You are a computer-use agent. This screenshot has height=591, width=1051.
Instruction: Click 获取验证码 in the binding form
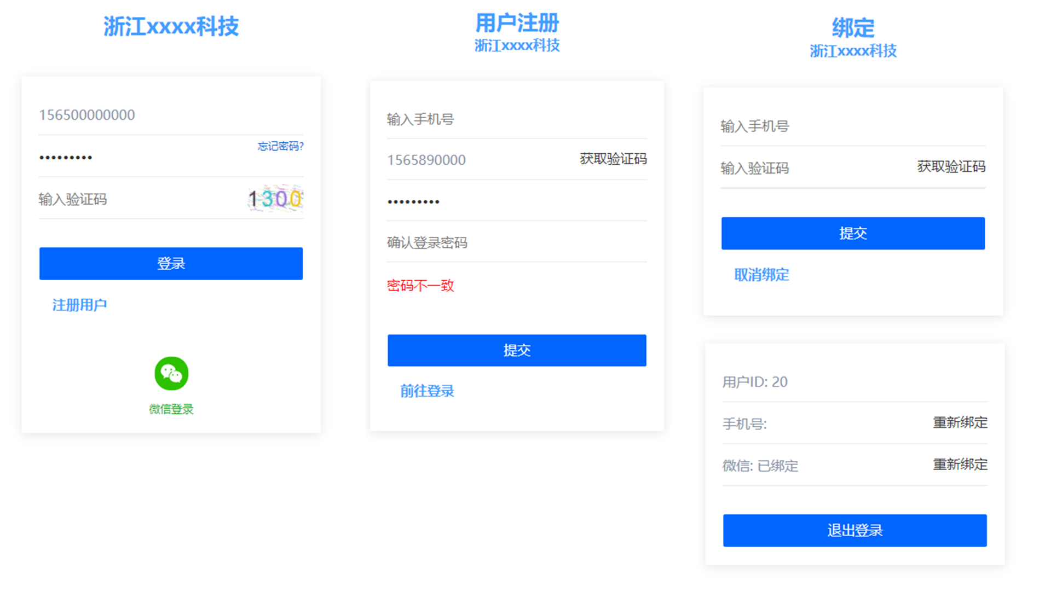[951, 167]
